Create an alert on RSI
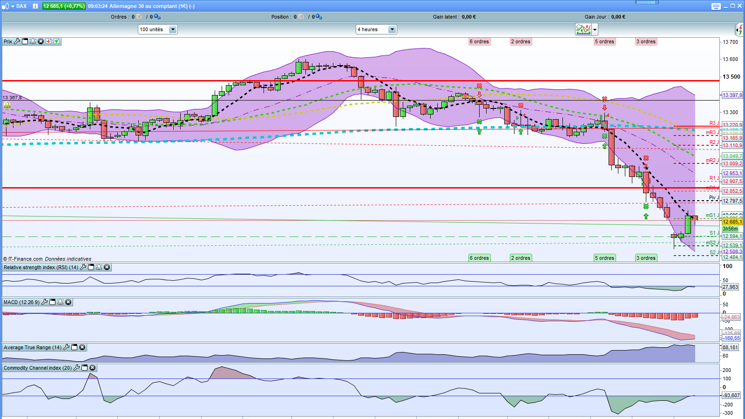745x419 pixels. pos(99,267)
